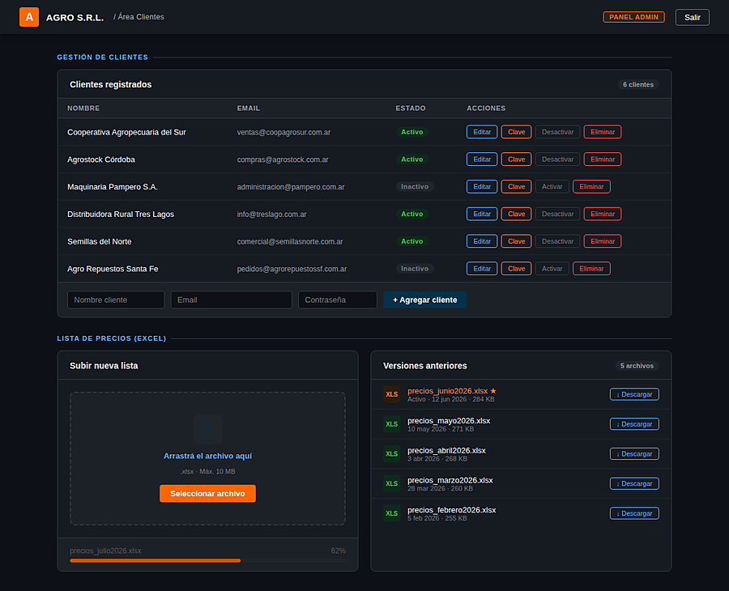
Task: Edit the Maquinaria Pampero S.A. row
Action: pos(482,187)
